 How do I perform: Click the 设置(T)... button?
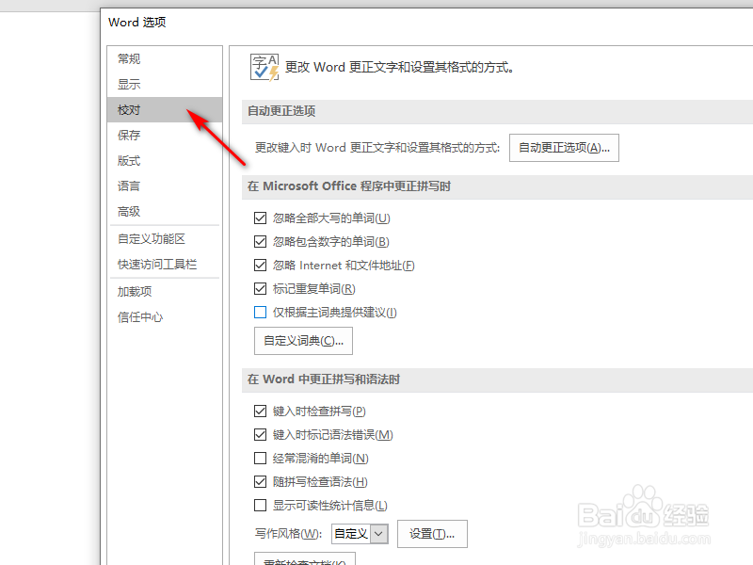point(432,534)
